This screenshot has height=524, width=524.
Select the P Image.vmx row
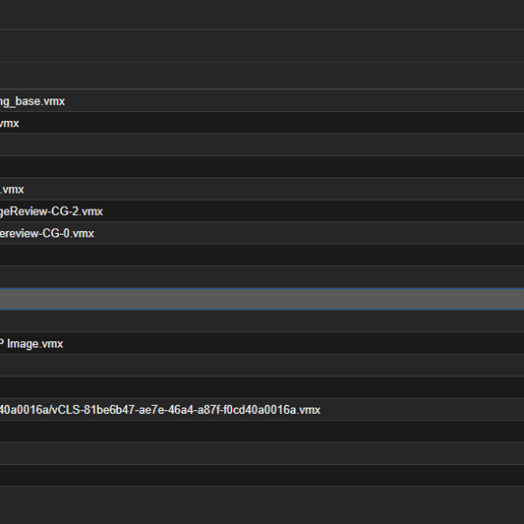262,343
